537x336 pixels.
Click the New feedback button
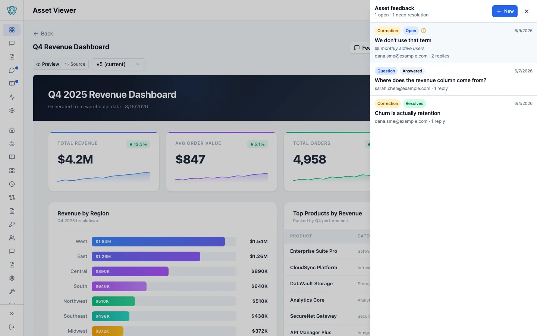coord(505,11)
